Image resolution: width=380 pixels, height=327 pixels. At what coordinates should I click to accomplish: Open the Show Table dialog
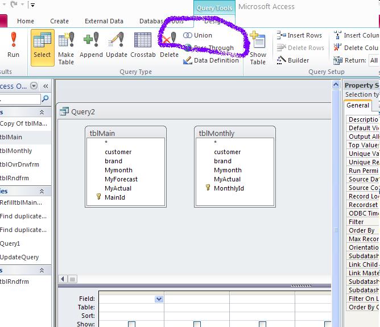click(x=258, y=48)
